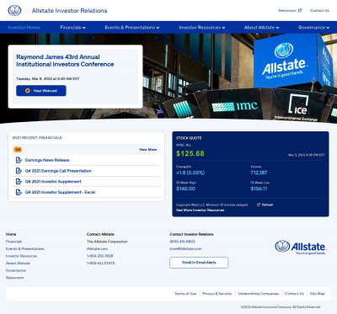The height and width of the screenshot is (314, 337).
Task: Click the Newsroom external-link icon
Action: (x=300, y=10)
